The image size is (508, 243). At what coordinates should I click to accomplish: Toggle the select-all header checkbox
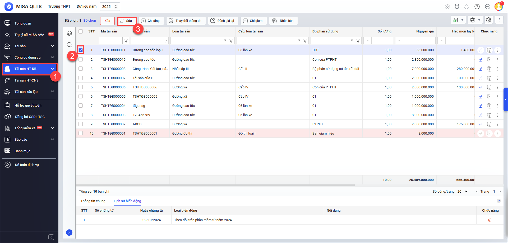[x=81, y=31]
